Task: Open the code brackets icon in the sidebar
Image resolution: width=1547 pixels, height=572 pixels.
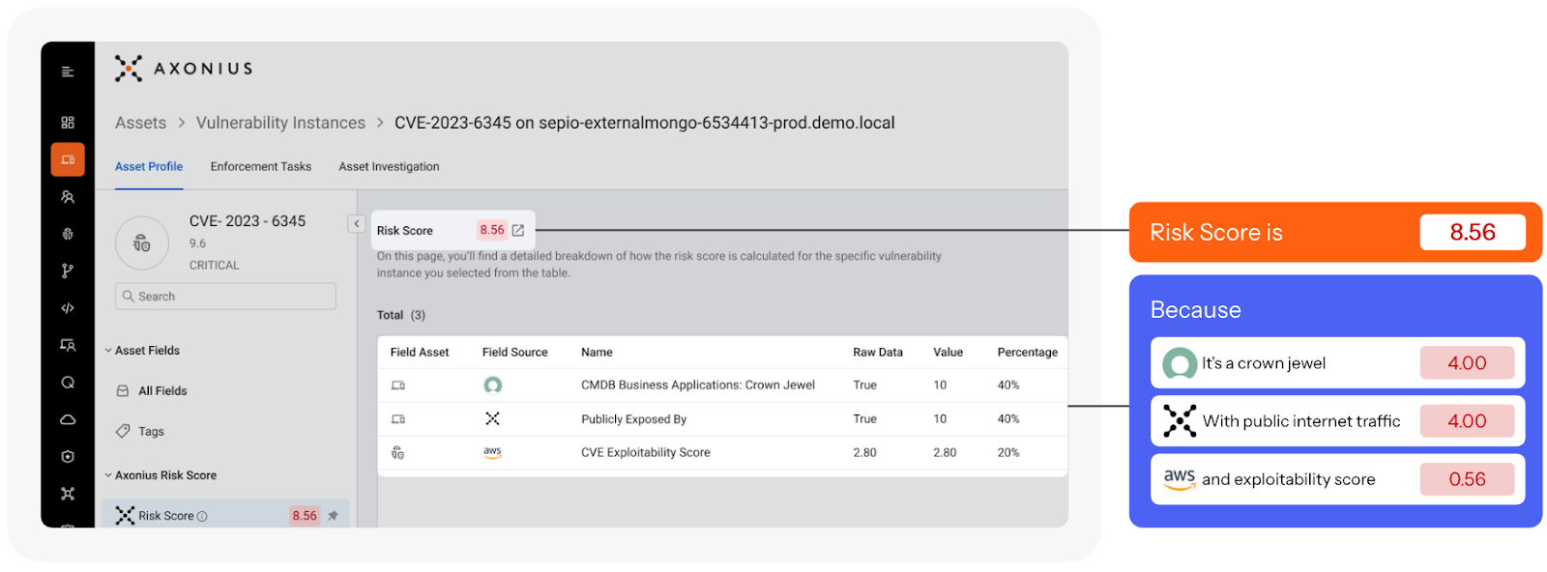Action: 68,308
